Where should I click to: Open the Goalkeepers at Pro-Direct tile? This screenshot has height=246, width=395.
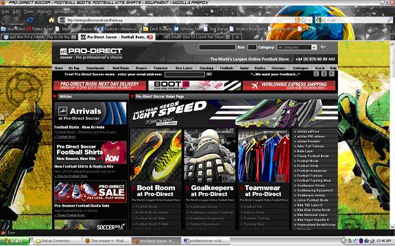210,165
